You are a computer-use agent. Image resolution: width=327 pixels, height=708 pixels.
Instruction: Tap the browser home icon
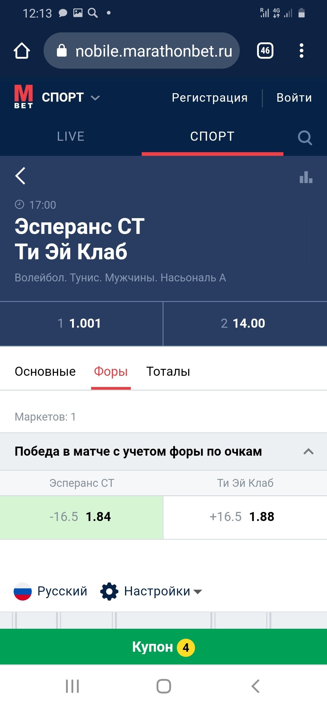point(22,51)
